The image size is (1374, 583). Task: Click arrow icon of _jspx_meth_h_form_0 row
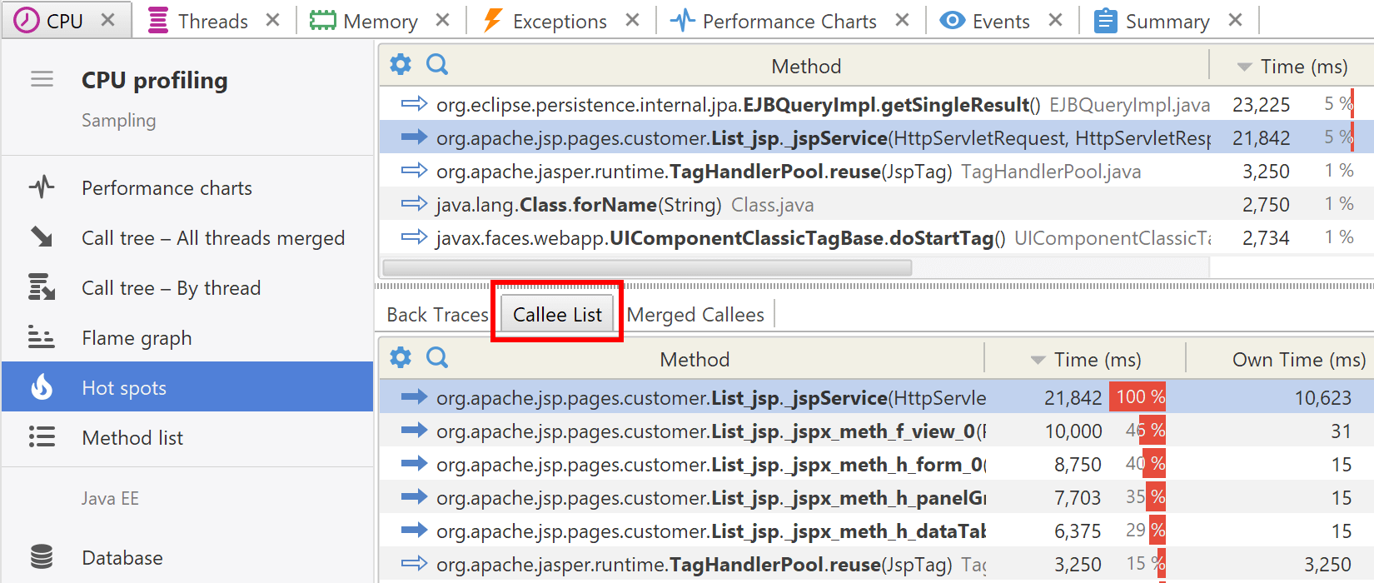tap(414, 463)
